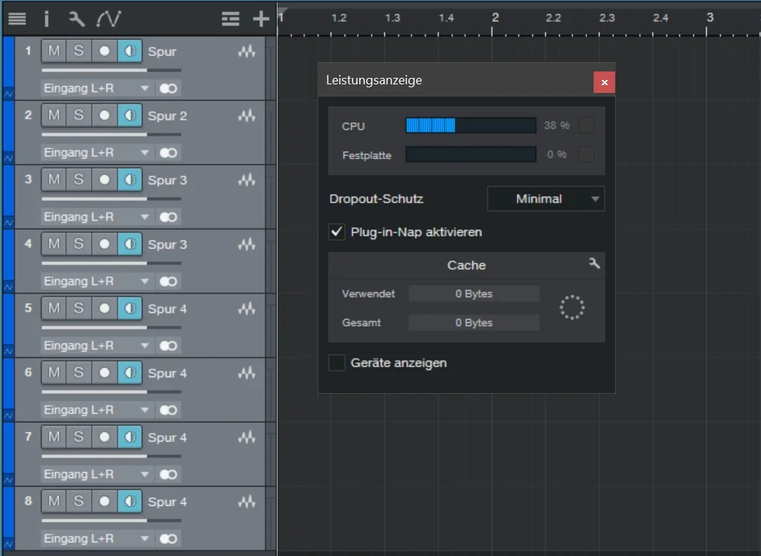Solo track 7 with S button
The width and height of the screenshot is (761, 556).
click(x=79, y=437)
